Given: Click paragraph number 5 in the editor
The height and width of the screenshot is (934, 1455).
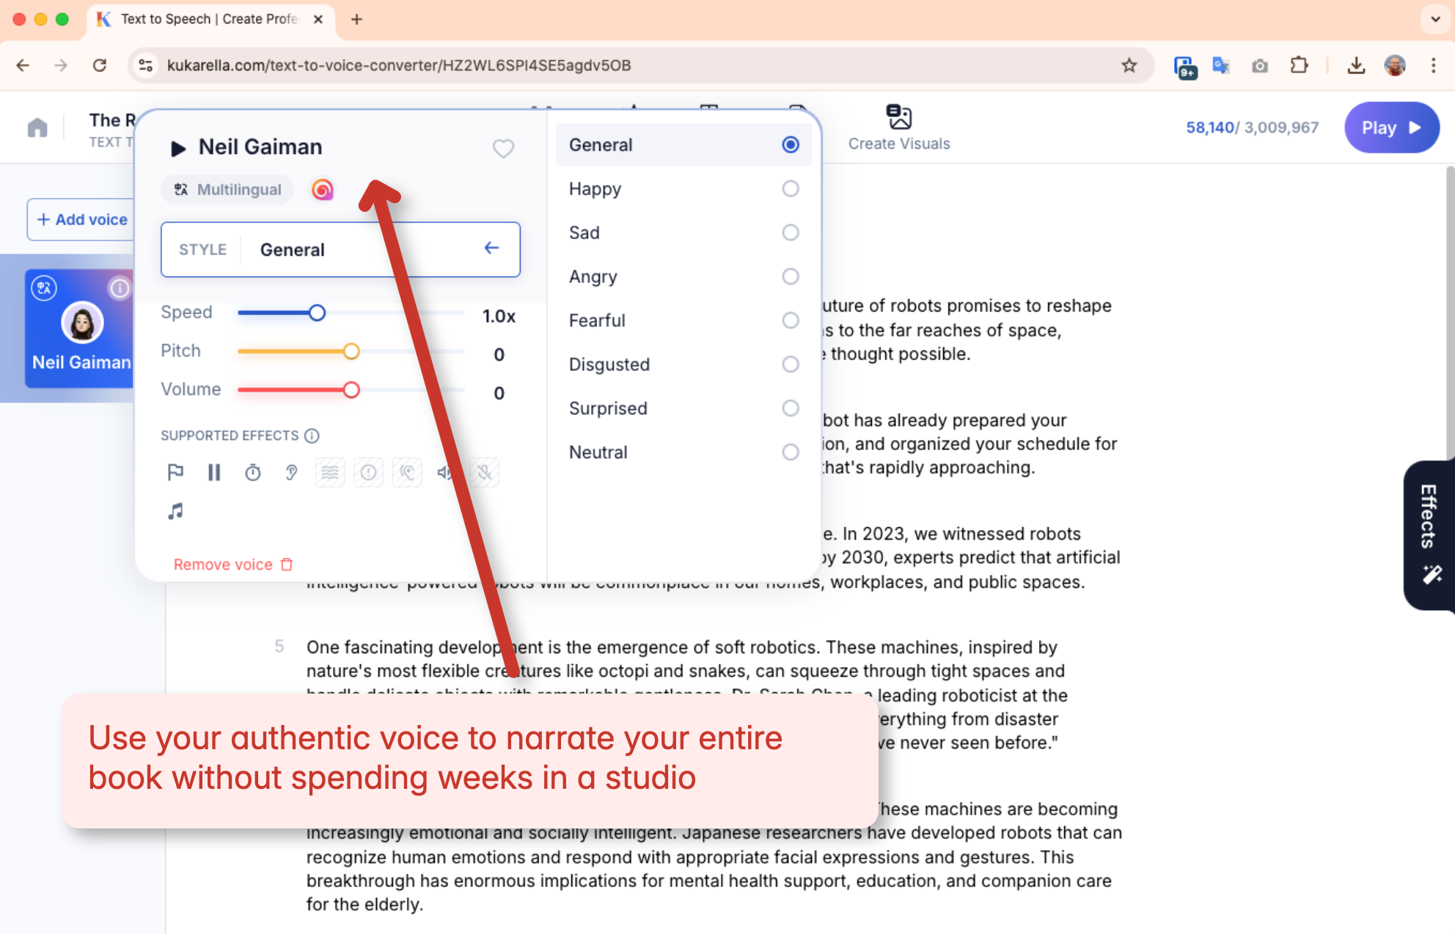Looking at the screenshot, I should pyautogui.click(x=279, y=647).
